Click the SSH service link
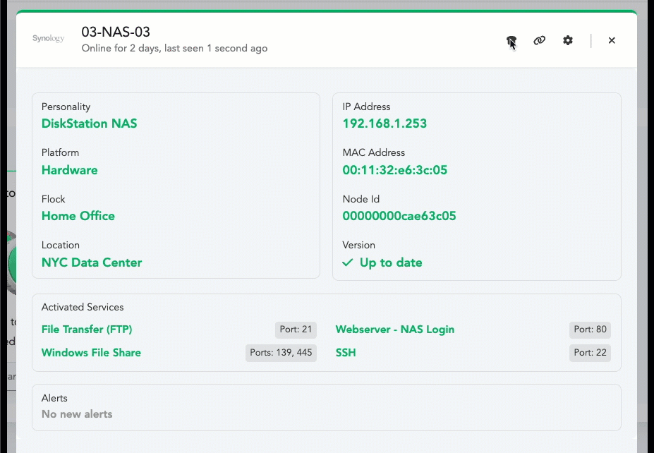Viewport: 654px width, 453px height. pyautogui.click(x=346, y=353)
